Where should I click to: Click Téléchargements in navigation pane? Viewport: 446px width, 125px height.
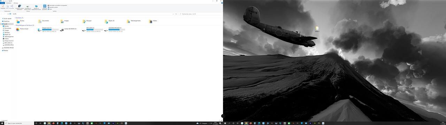point(9,36)
